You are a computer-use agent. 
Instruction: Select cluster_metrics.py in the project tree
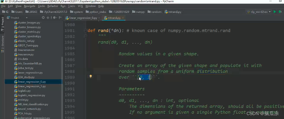click(27, 32)
